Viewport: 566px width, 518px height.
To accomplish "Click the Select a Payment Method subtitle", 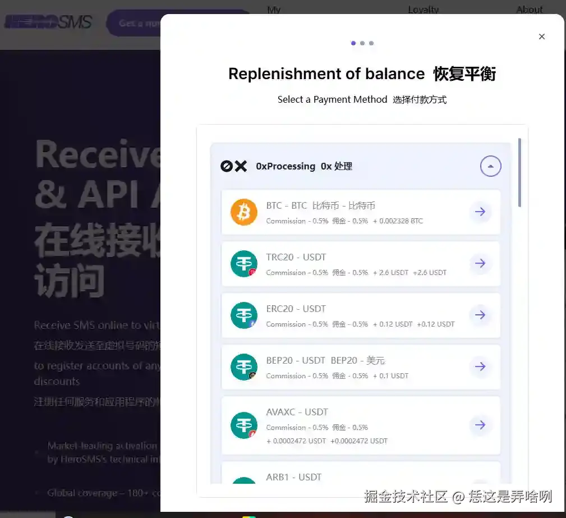I will [x=362, y=100].
